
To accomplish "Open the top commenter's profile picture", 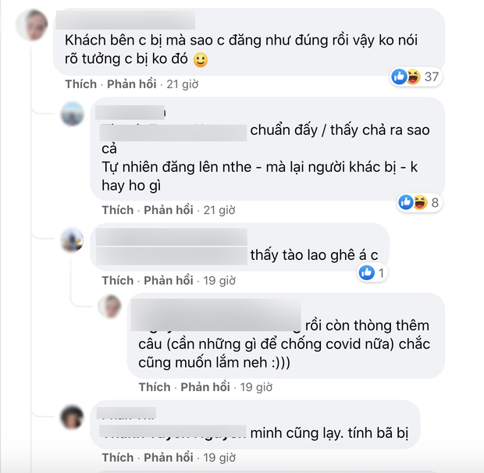I will coord(34,23).
